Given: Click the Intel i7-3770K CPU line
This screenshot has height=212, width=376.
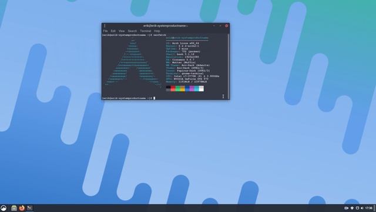Looking at the screenshot, I should point(193,76).
